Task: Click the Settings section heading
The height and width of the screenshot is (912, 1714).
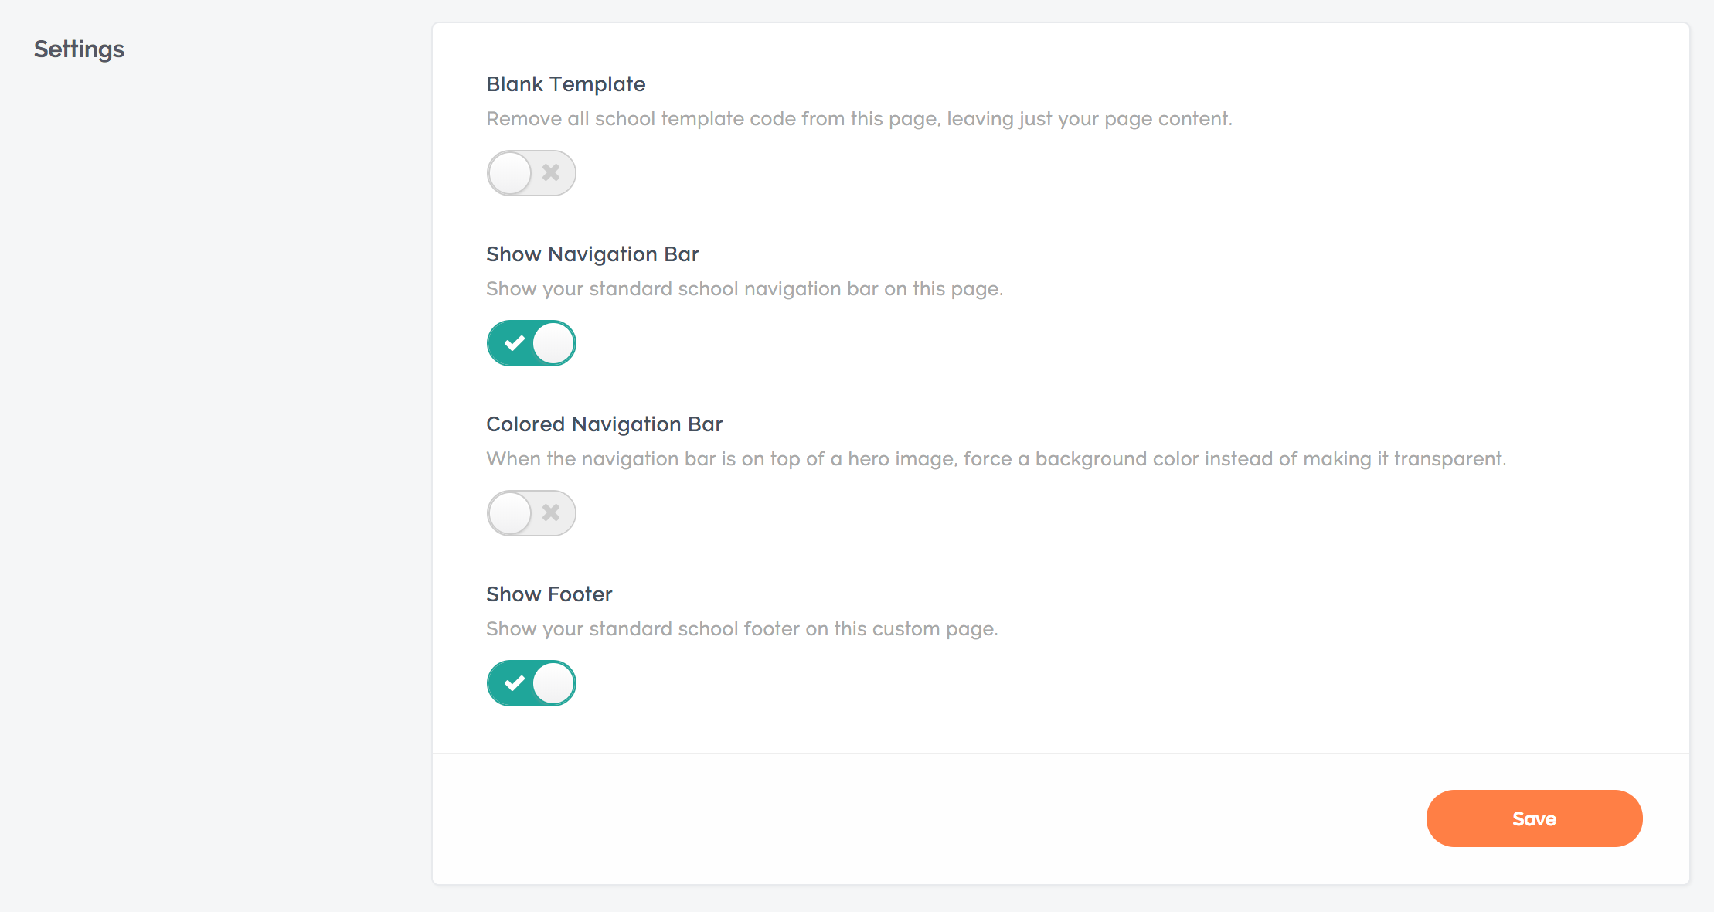Action: point(79,49)
